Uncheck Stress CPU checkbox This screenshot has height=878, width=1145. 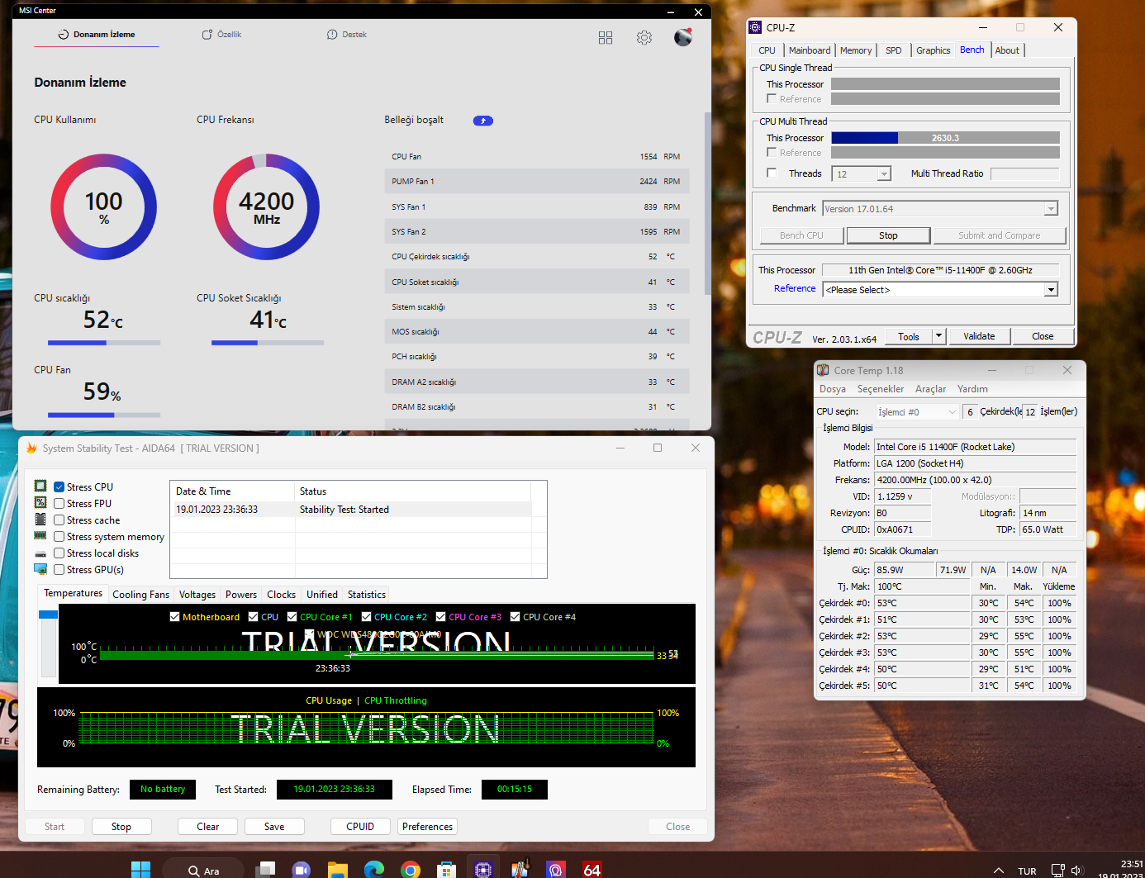(x=59, y=486)
